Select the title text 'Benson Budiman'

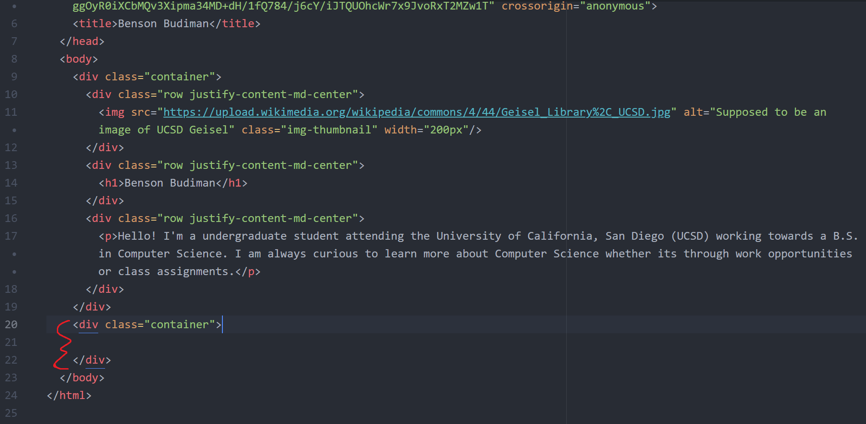163,24
